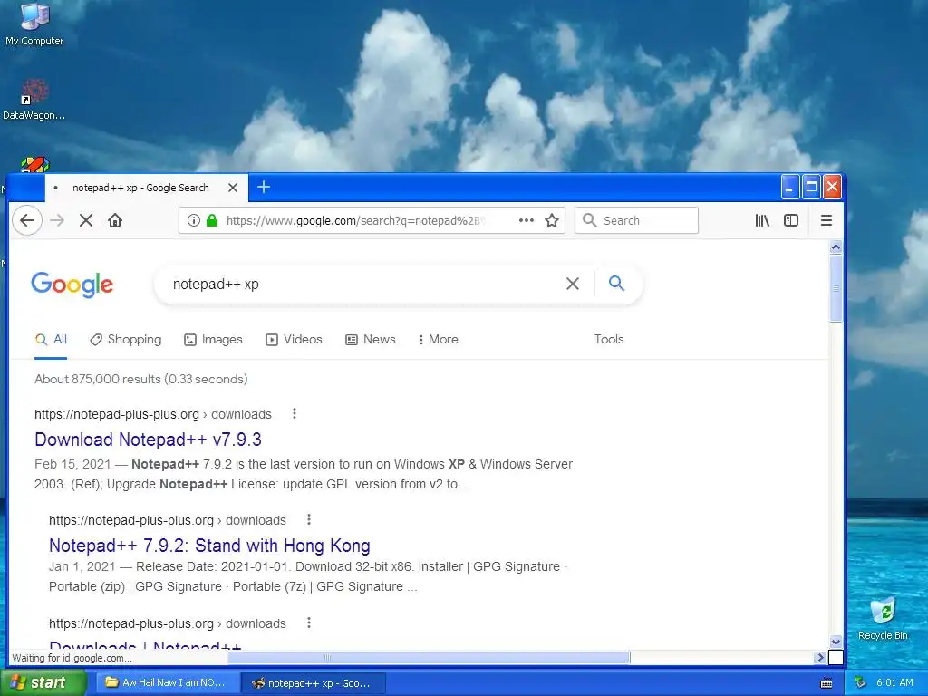Screen dimensions: 928x696
Task: Open options dots for third notepad-plus-plus.org result
Action: tap(308, 623)
